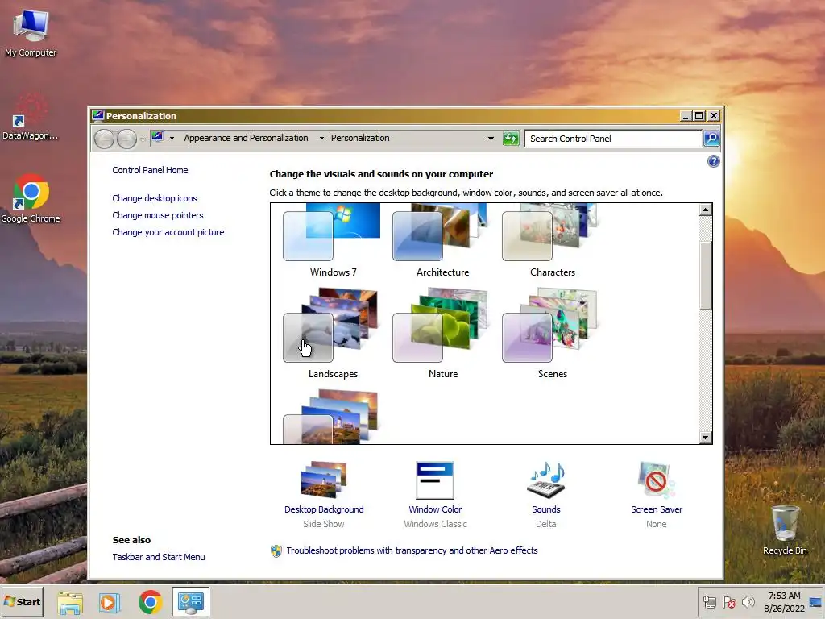
Task: Click Personalization window title bar icon
Action: click(x=97, y=115)
